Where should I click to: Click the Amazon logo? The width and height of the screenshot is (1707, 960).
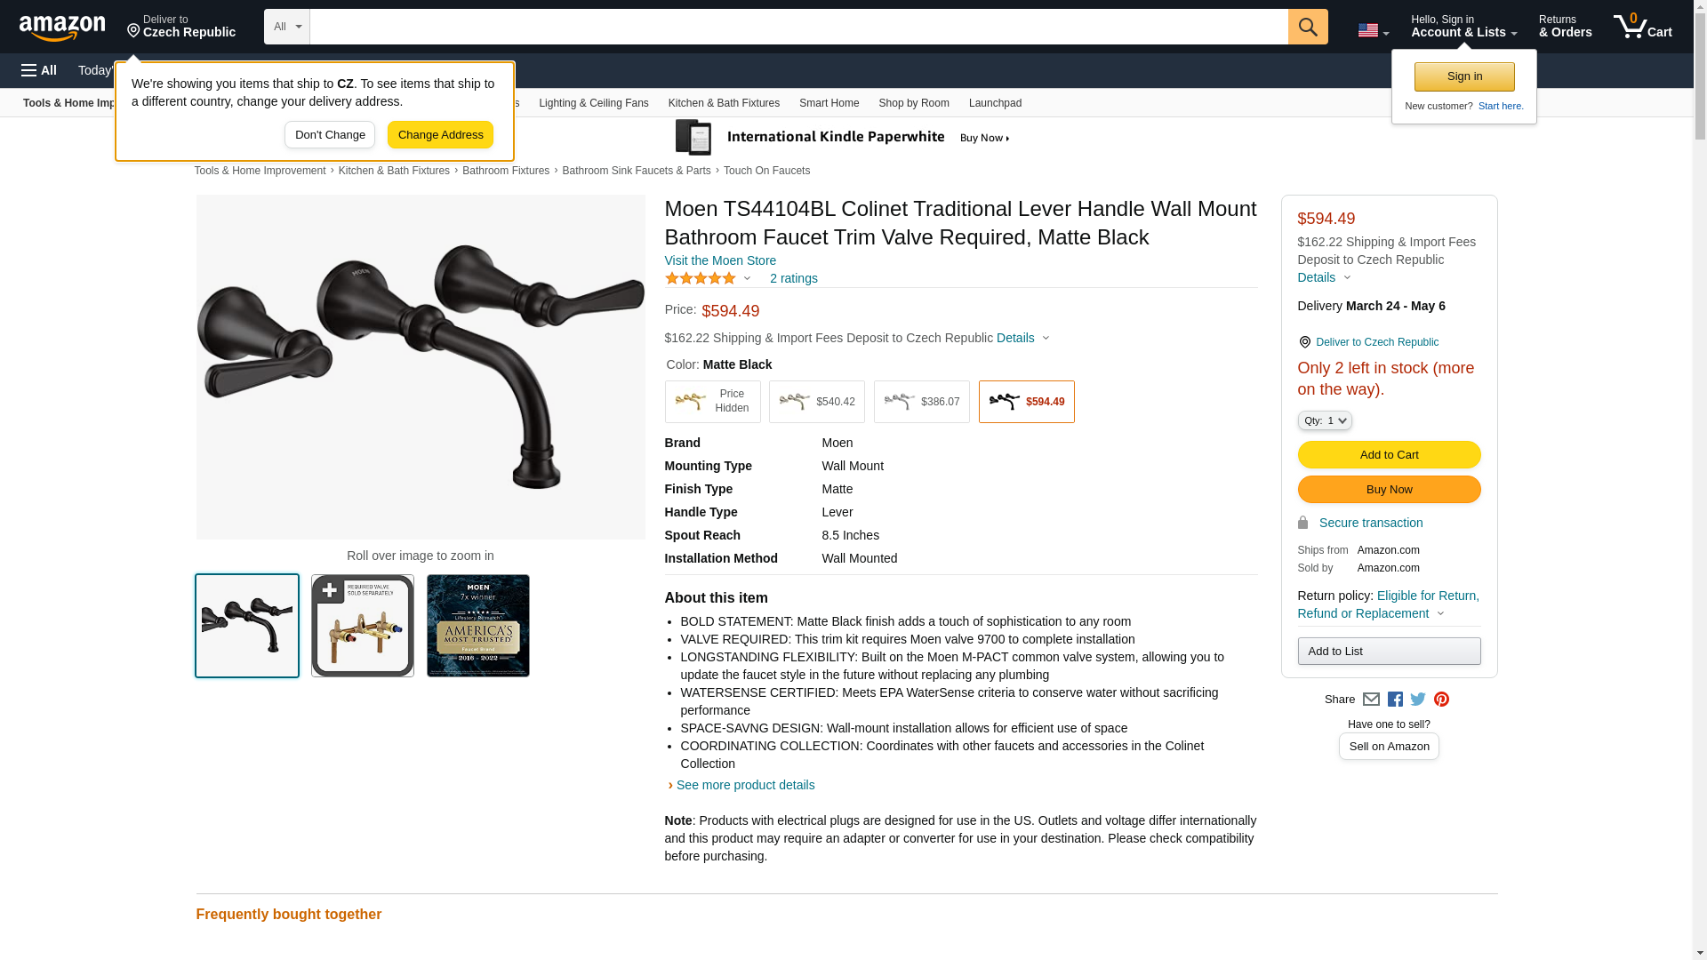coord(62,28)
